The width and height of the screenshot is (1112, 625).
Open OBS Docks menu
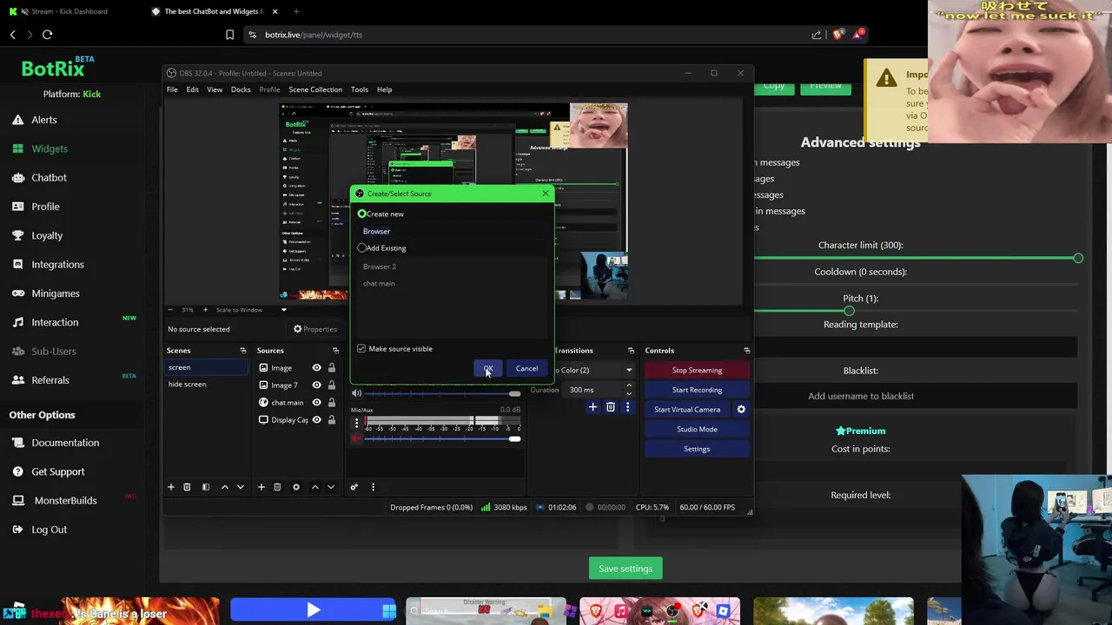click(x=241, y=89)
